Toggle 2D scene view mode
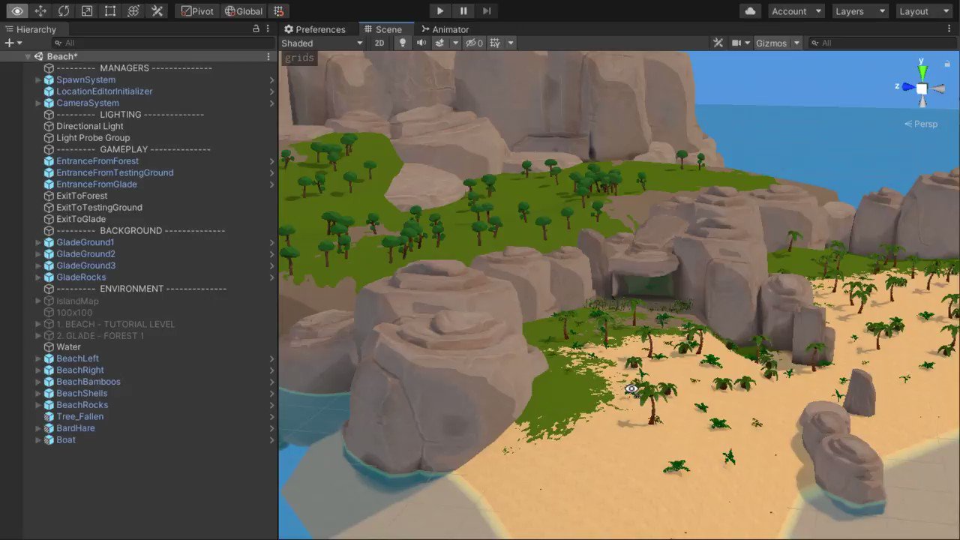Screen dimensions: 960x540 pos(379,43)
